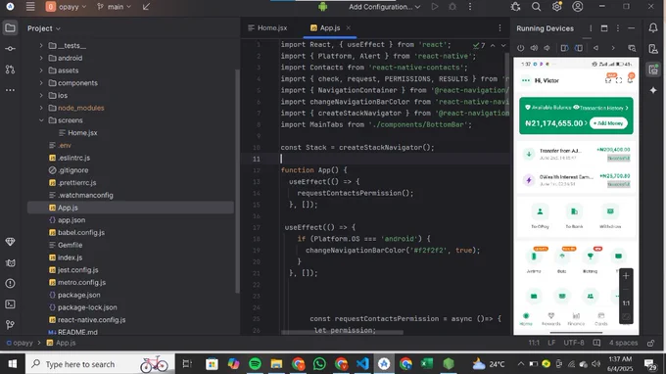This screenshot has height=374, width=666.
Task: Toggle the read-only lock in status bar
Action: [x=650, y=343]
